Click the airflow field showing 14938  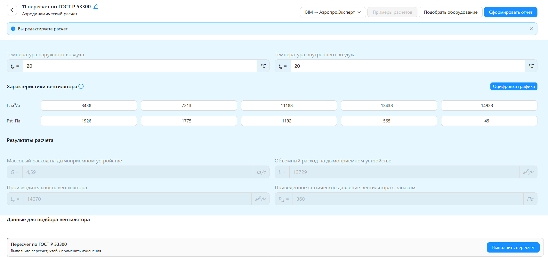point(489,105)
